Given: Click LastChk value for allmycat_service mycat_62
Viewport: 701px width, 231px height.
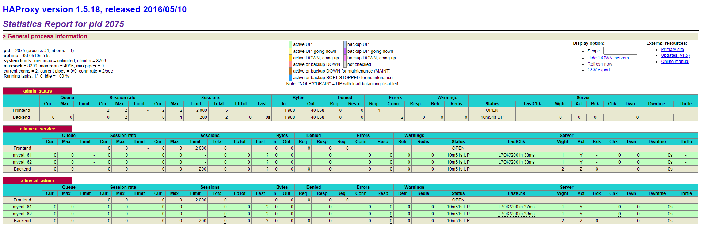Looking at the screenshot, I should tap(516, 162).
